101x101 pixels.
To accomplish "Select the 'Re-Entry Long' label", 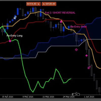I will (x=14, y=36).
